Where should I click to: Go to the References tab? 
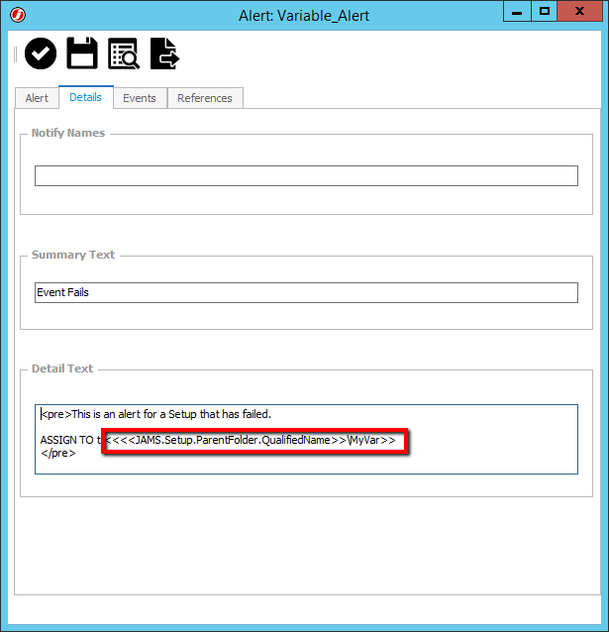(205, 98)
